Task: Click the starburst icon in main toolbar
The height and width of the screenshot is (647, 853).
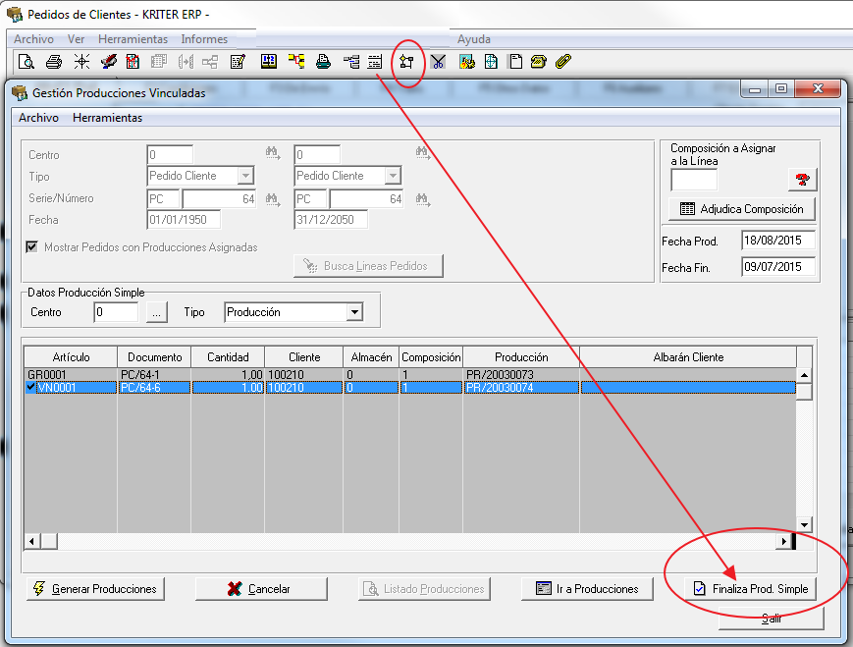Action: coord(81,62)
